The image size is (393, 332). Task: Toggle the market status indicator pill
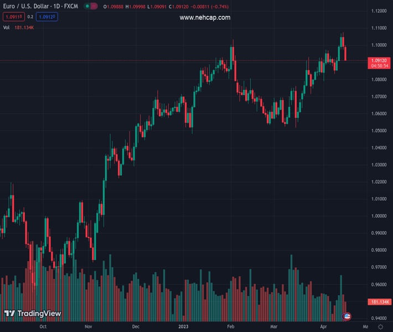91,6
